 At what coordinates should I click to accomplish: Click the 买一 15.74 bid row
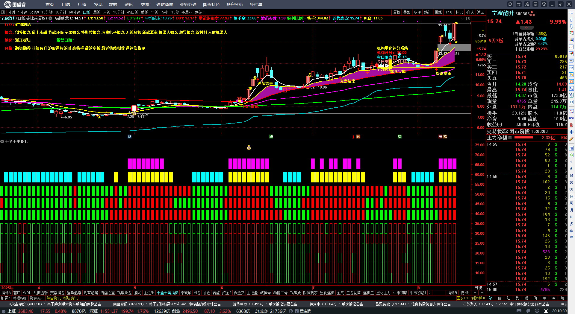(x=526, y=56)
